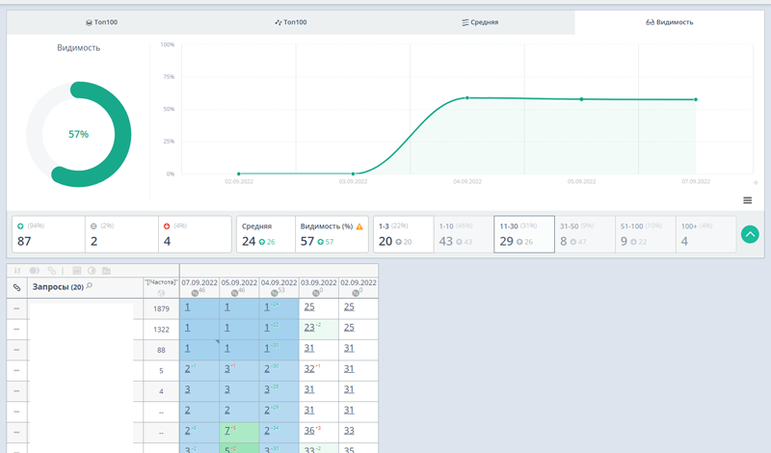Click the warning triangle beside Видимость (%)
This screenshot has width=771, height=453.
(359, 226)
